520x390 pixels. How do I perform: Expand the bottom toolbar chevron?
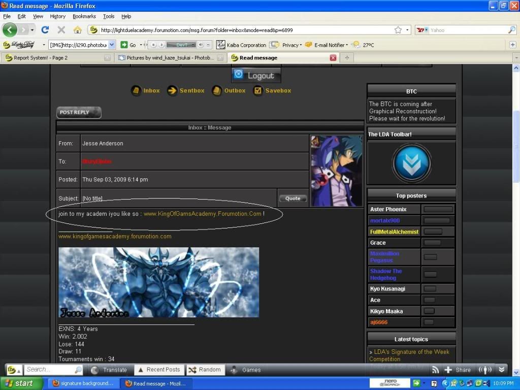pos(502,370)
